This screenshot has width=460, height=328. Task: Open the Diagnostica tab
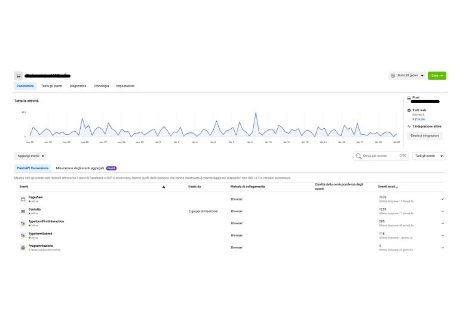coord(78,86)
